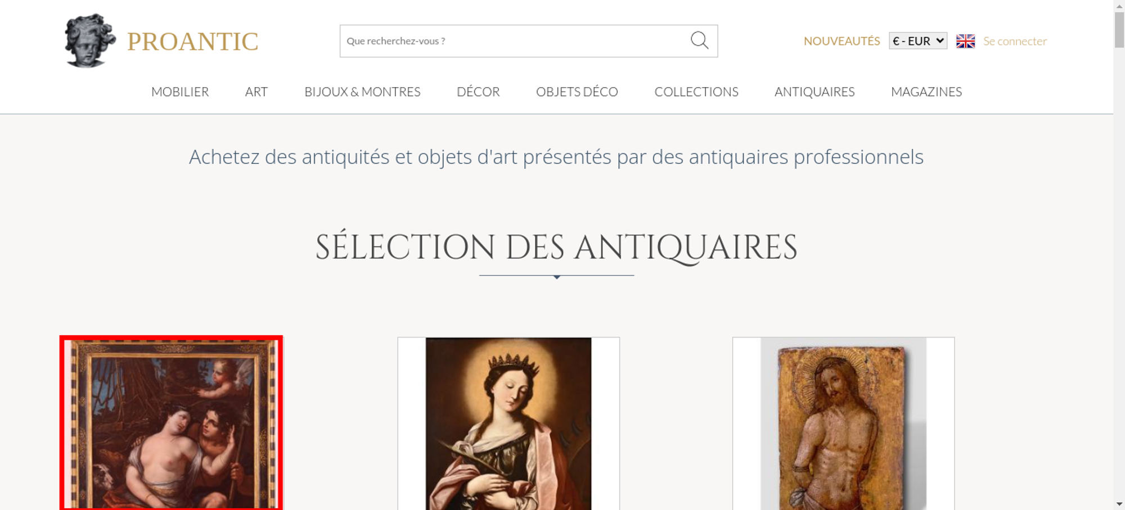Switch language using the UK flag icon
The height and width of the screenshot is (510, 1125).
point(965,41)
